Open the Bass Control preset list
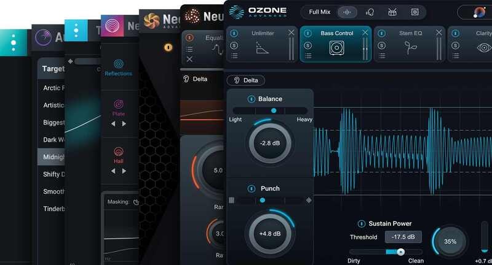Screen dimensions: 492x265 (308, 56)
